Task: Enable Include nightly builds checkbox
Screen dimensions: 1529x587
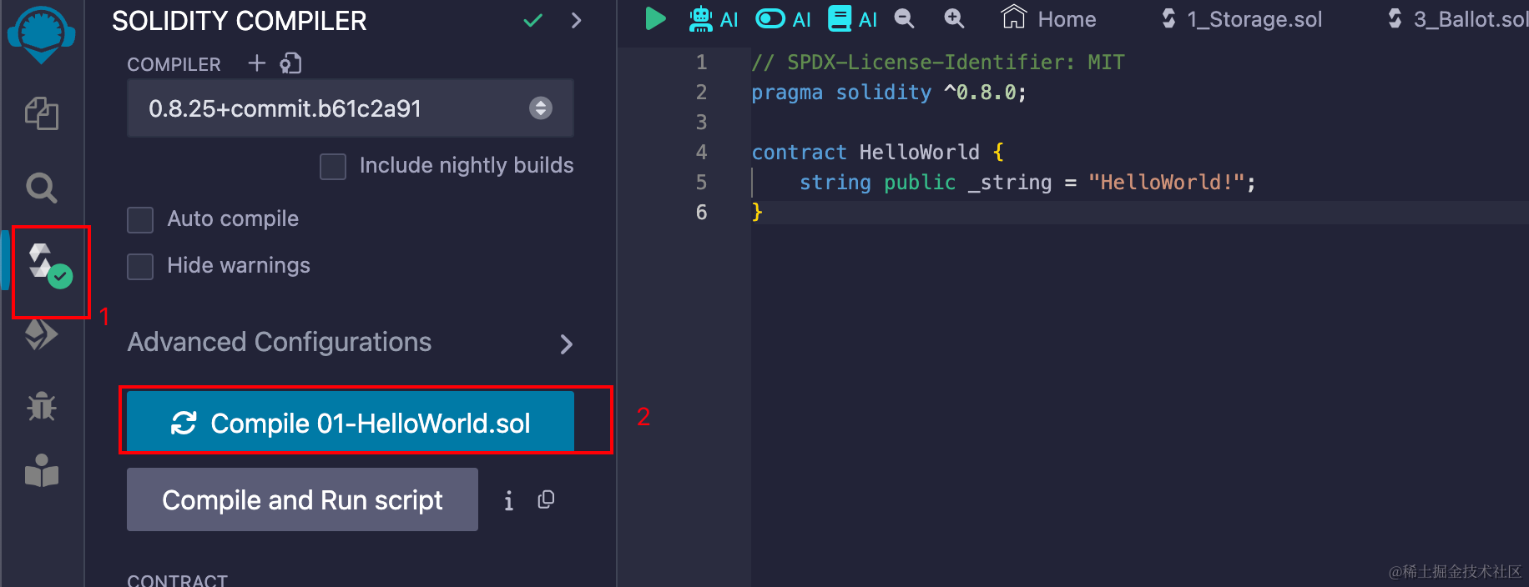Action: pos(333,166)
